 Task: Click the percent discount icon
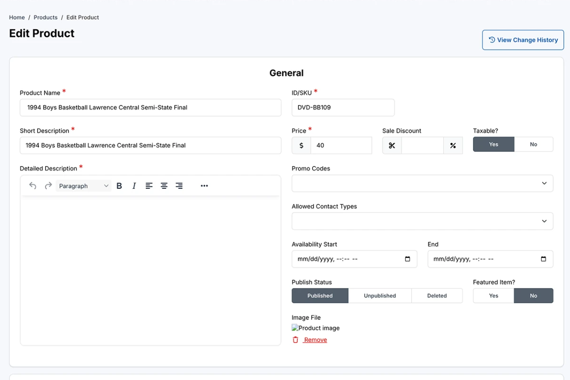coord(453,146)
